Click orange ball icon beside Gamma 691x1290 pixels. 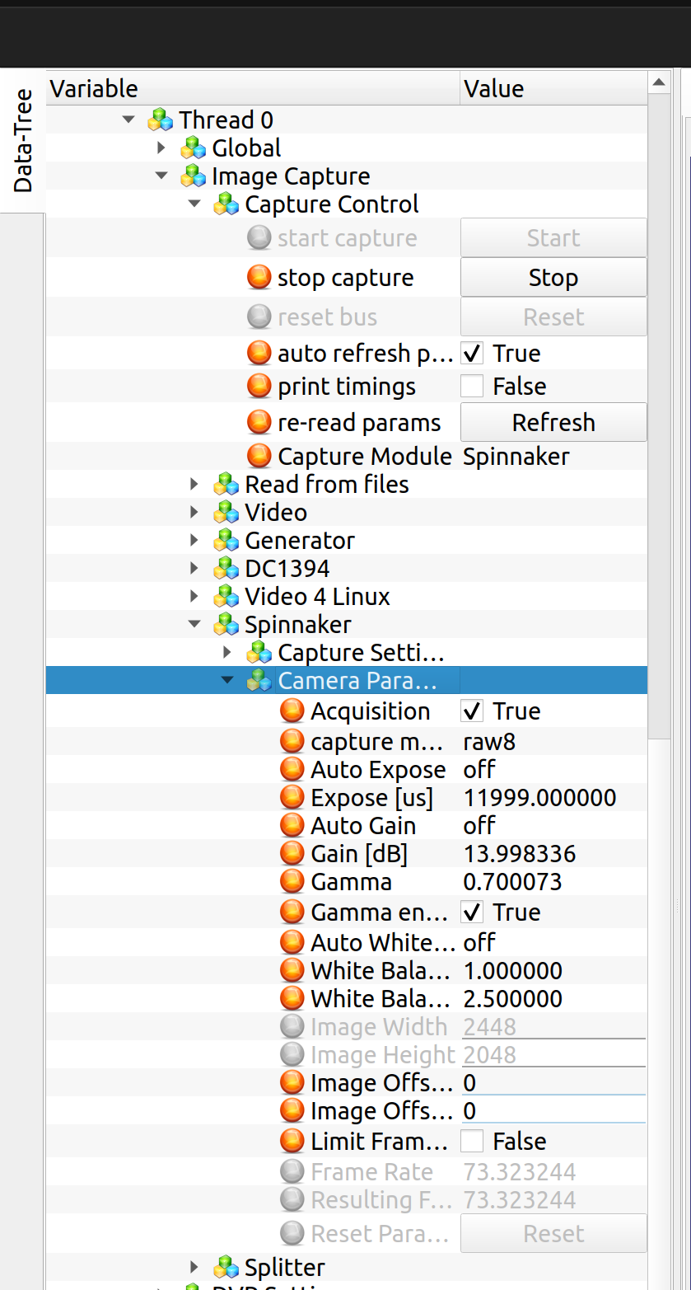pos(292,882)
